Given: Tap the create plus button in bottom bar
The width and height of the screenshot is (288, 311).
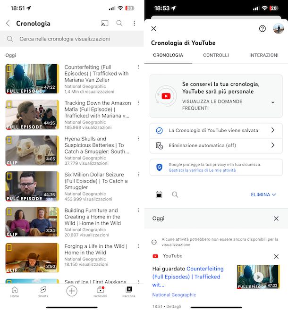Looking at the screenshot, I should pyautogui.click(x=72, y=291).
